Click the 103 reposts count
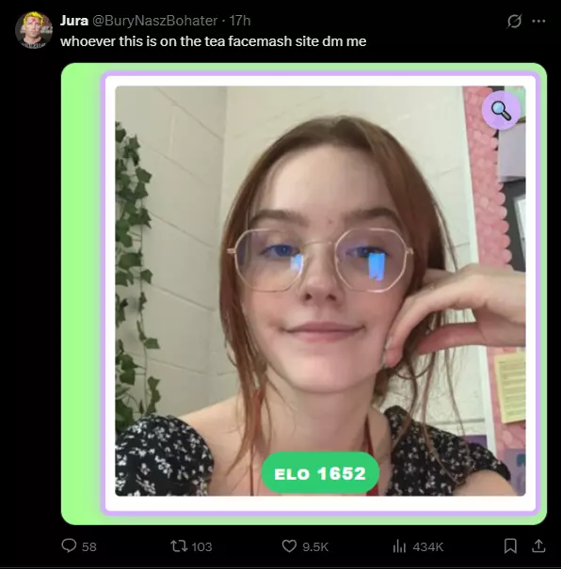Screen dimensions: 561x569 (x=201, y=546)
